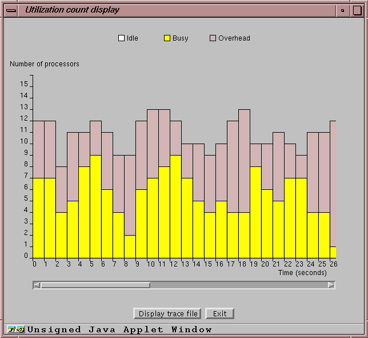368x338 pixels.
Task: Click the yellow busy bar at time 12
Action: [175, 206]
